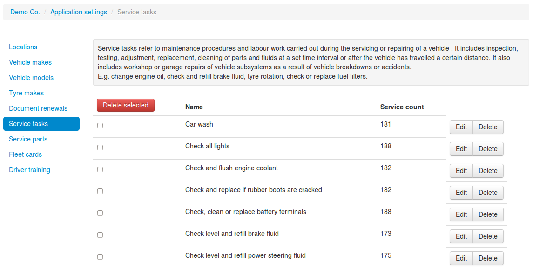This screenshot has width=533, height=268.
Task: Go to Application settings breadcrumb
Action: [x=79, y=12]
